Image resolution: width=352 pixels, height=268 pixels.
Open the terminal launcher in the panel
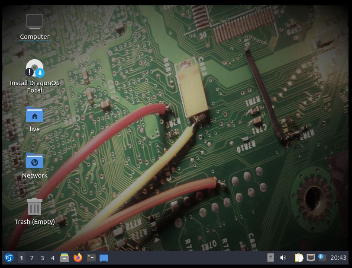pyautogui.click(x=91, y=258)
